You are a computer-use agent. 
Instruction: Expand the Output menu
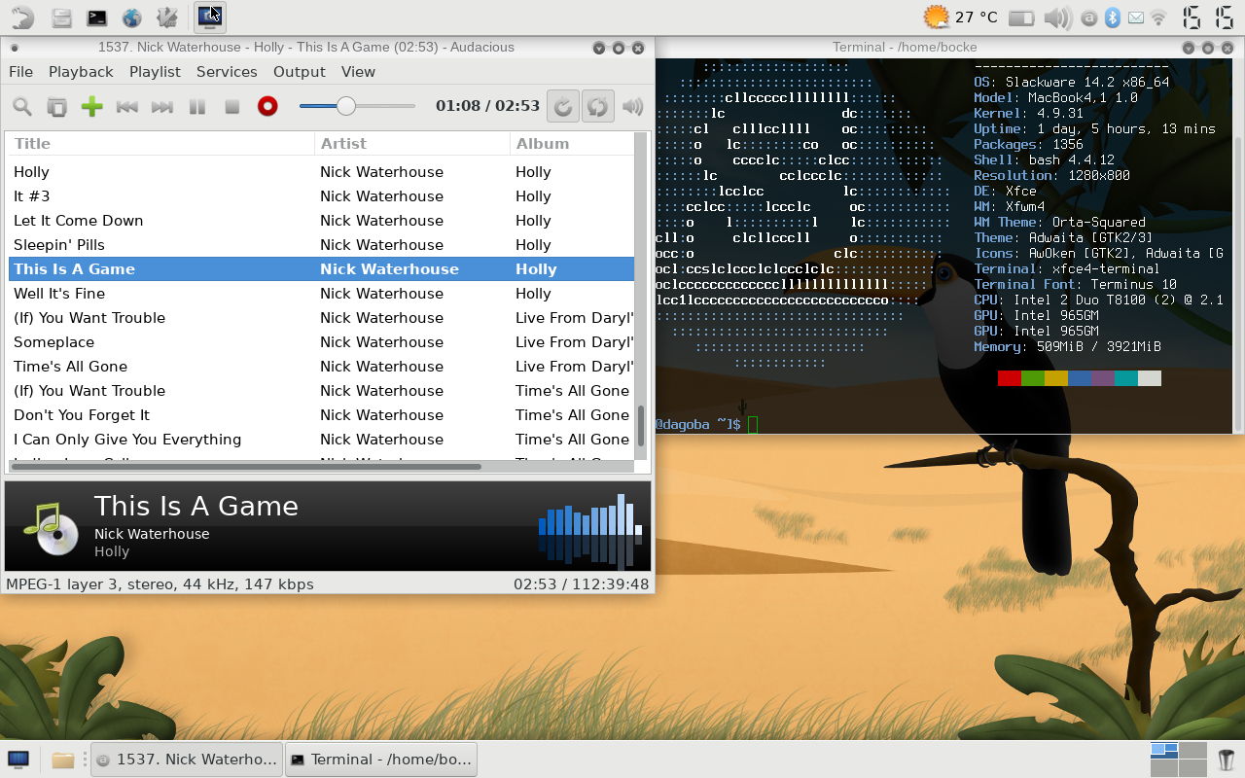(x=299, y=72)
